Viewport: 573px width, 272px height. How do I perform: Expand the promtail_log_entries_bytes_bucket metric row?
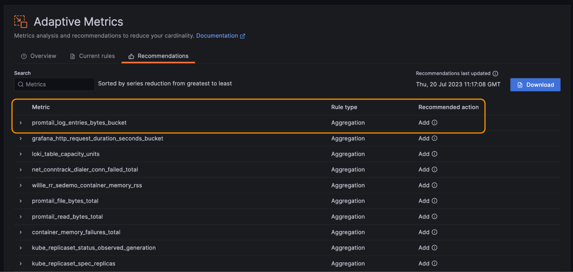(20, 123)
